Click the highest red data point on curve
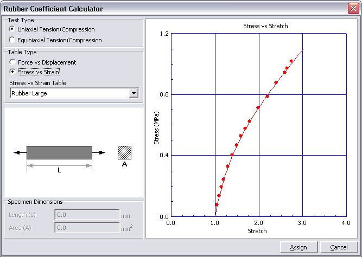Image resolution: width=362 pixels, height=257 pixels. pos(291,61)
